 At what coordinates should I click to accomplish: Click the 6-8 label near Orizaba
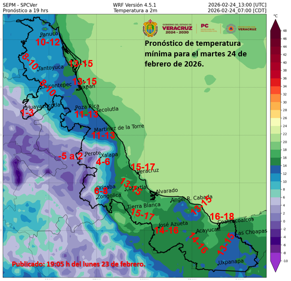pos(101,190)
